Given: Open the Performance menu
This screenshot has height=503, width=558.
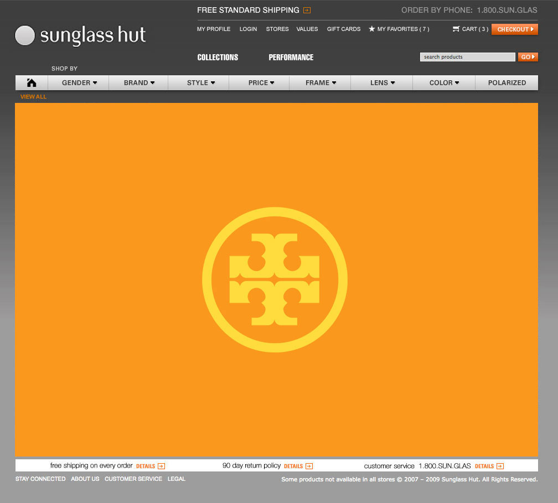Looking at the screenshot, I should [291, 58].
